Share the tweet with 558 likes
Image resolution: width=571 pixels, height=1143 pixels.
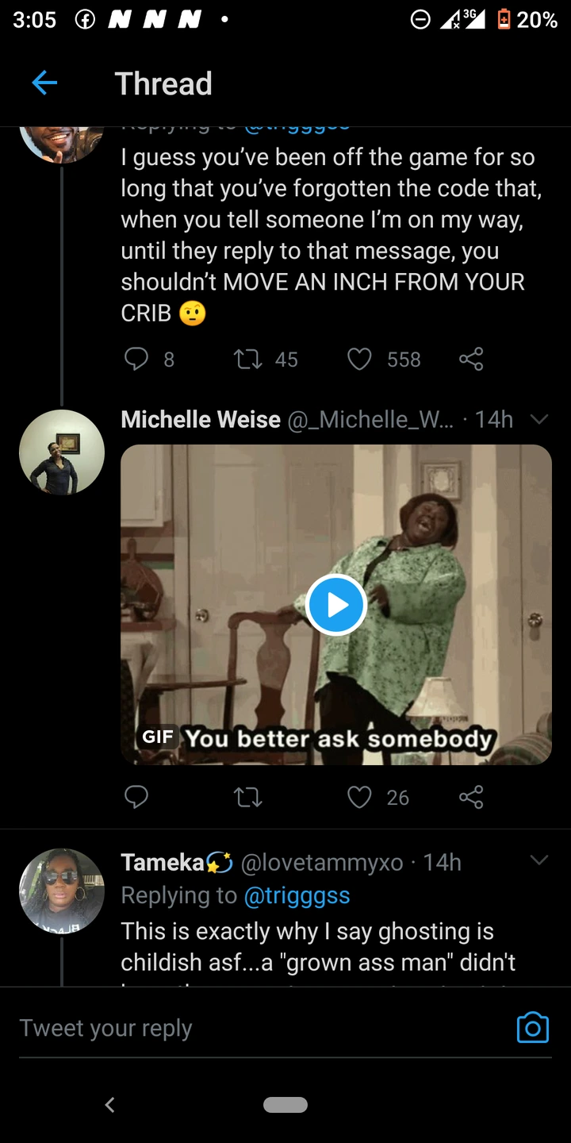471,360
